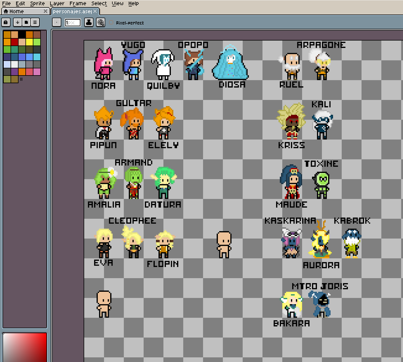Image resolution: width=403 pixels, height=362 pixels.
Task: Close the Home tab
Action: pyautogui.click(x=46, y=11)
